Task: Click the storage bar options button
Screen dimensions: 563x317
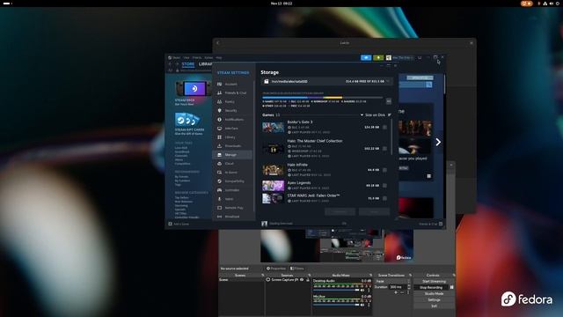Action: 389,101
